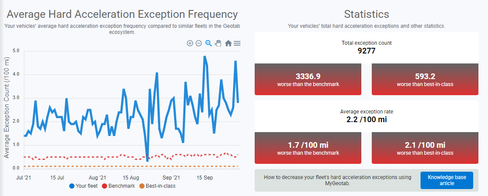Click the 593.2 worse than best-in-class card

[x=425, y=79]
